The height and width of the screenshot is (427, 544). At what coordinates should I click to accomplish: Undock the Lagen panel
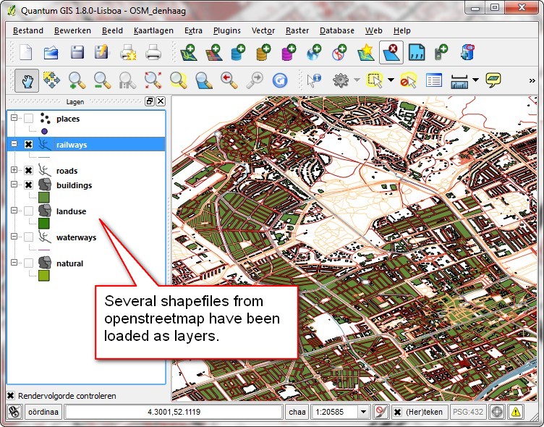[150, 101]
